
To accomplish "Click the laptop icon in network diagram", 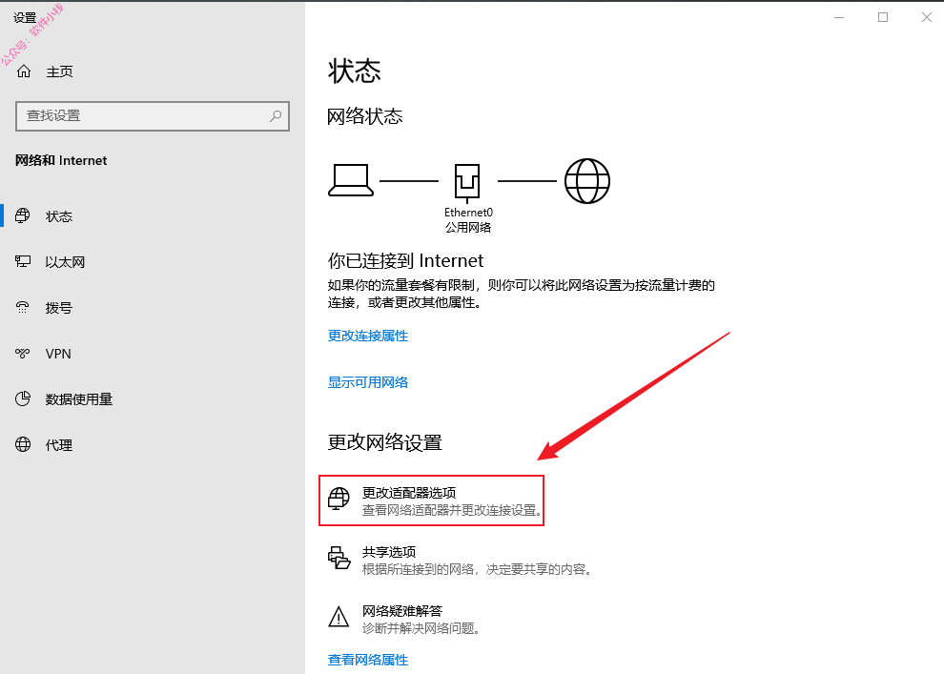I will 350,180.
